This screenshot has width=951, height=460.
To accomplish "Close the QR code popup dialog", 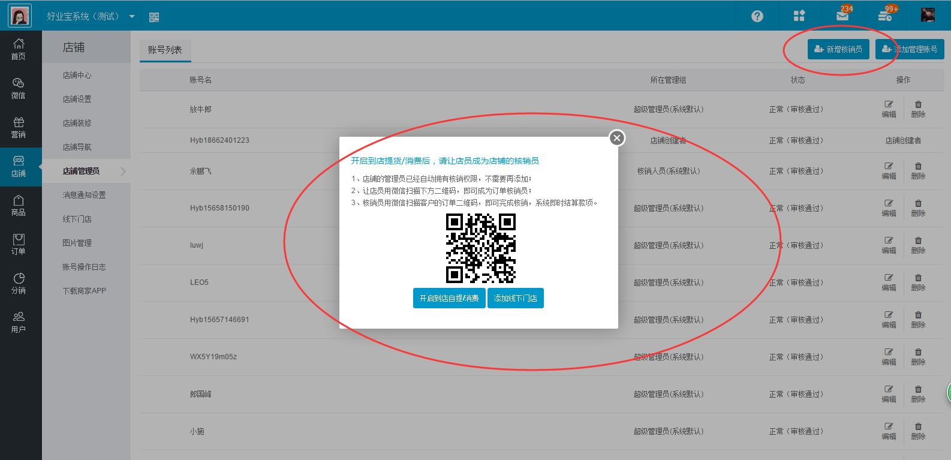I will pyautogui.click(x=616, y=138).
